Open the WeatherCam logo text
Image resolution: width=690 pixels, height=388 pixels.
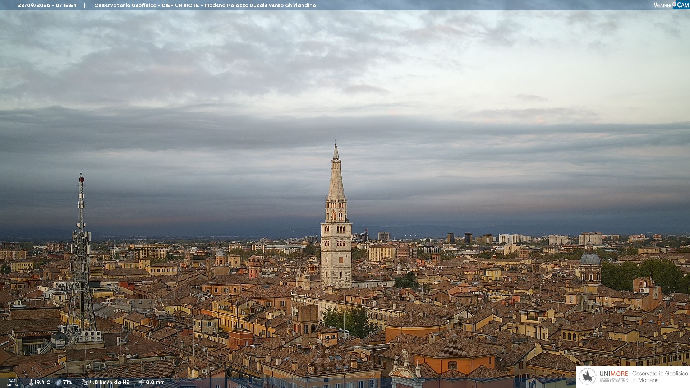coord(671,5)
